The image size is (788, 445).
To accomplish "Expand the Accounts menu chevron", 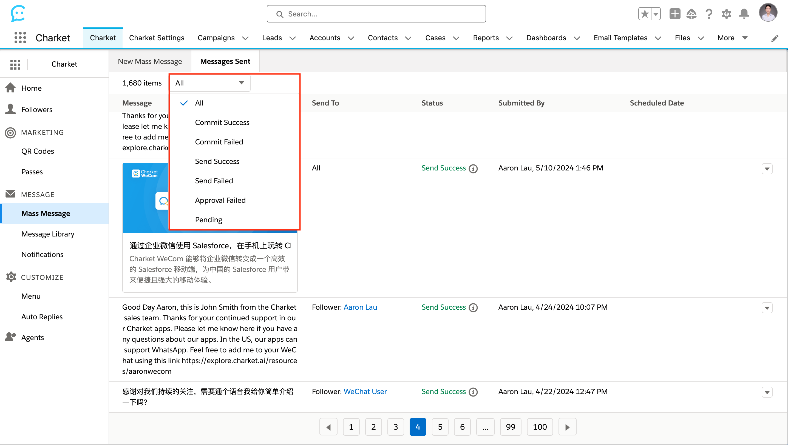I will click(x=351, y=38).
